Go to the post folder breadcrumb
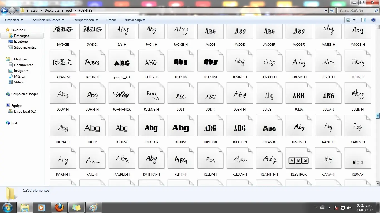This screenshot has width=380, height=213. (x=69, y=11)
